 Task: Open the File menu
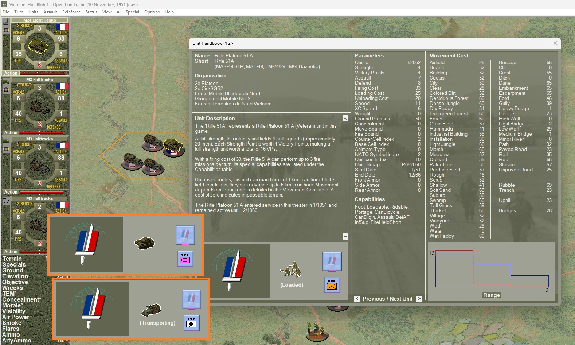point(6,12)
